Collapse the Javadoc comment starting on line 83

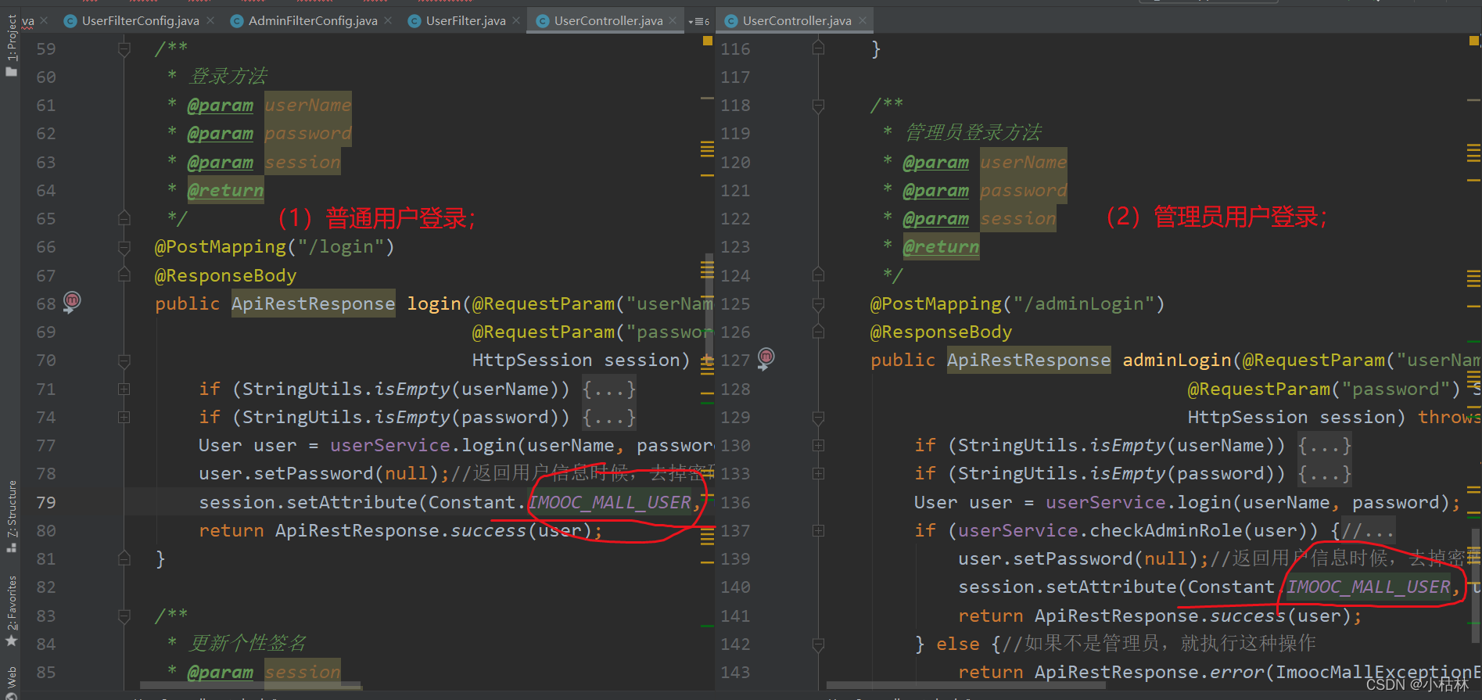[x=124, y=616]
